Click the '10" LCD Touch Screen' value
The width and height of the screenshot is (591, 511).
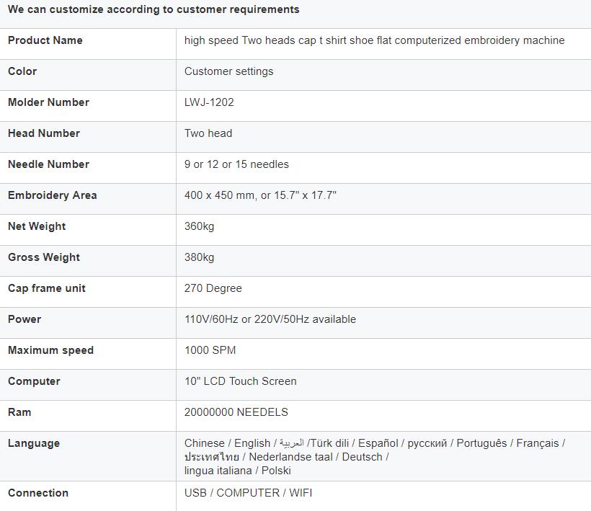pos(241,381)
